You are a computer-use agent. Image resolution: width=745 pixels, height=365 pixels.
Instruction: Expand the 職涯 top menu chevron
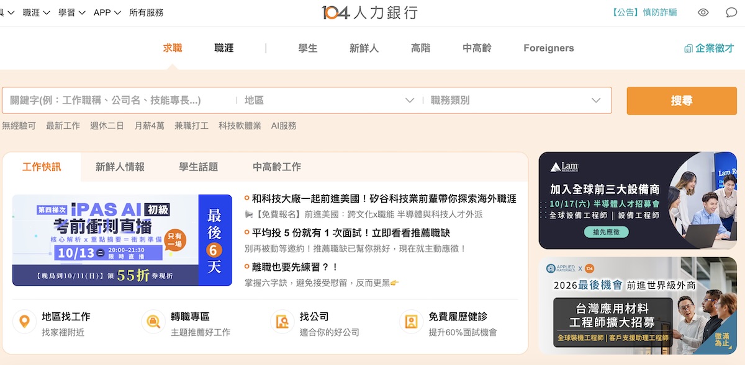coord(47,12)
